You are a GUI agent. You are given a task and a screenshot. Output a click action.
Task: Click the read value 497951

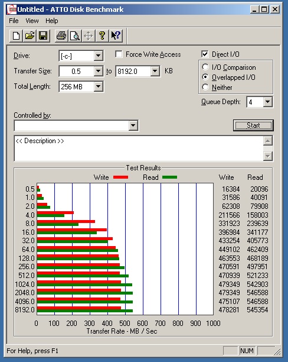257,267
